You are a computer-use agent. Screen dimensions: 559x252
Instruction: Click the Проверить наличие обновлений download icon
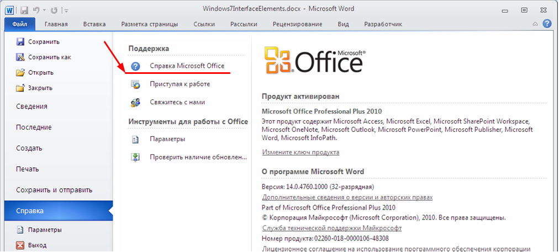click(x=135, y=157)
